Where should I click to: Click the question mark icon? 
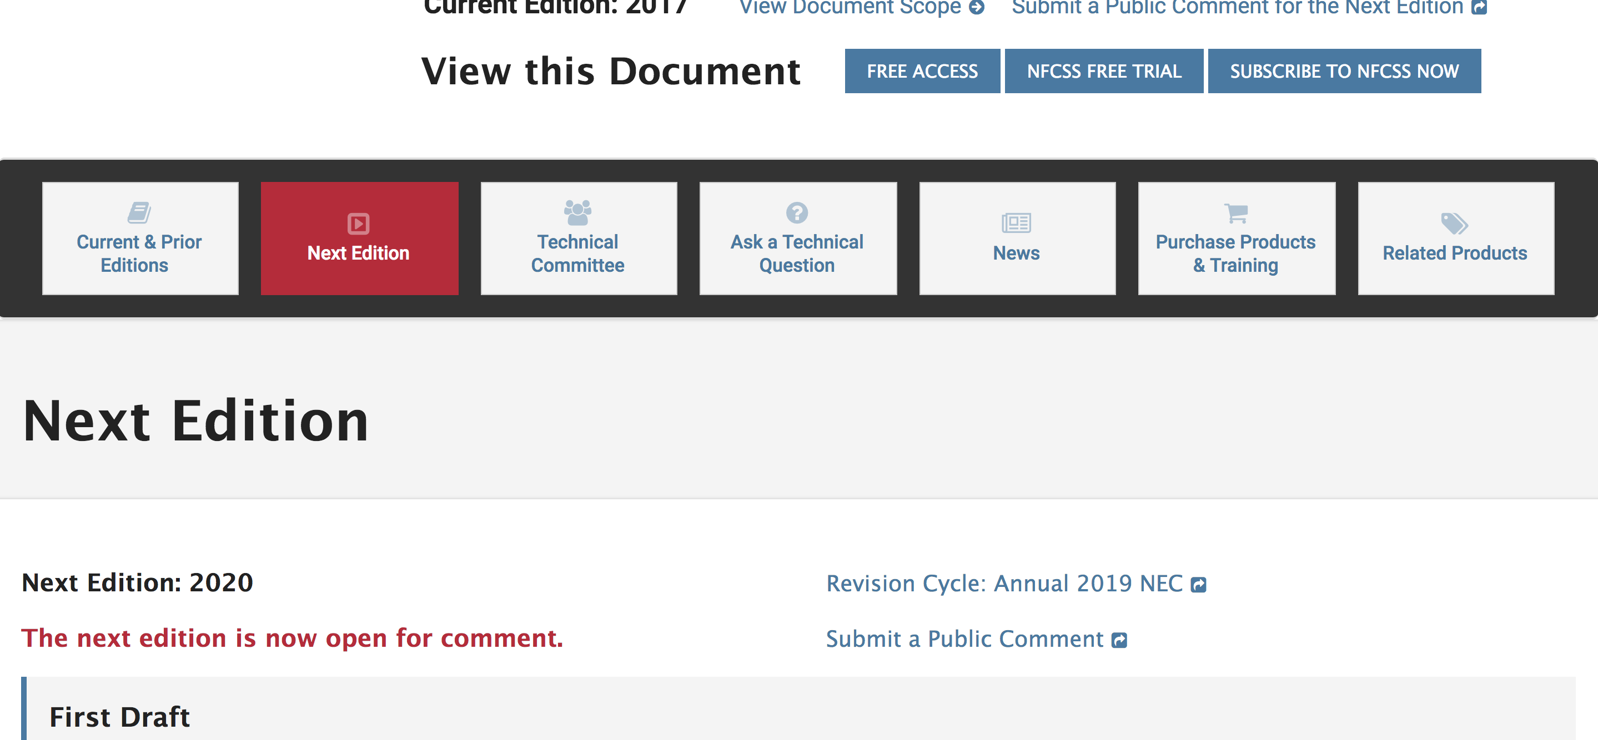[x=797, y=212]
